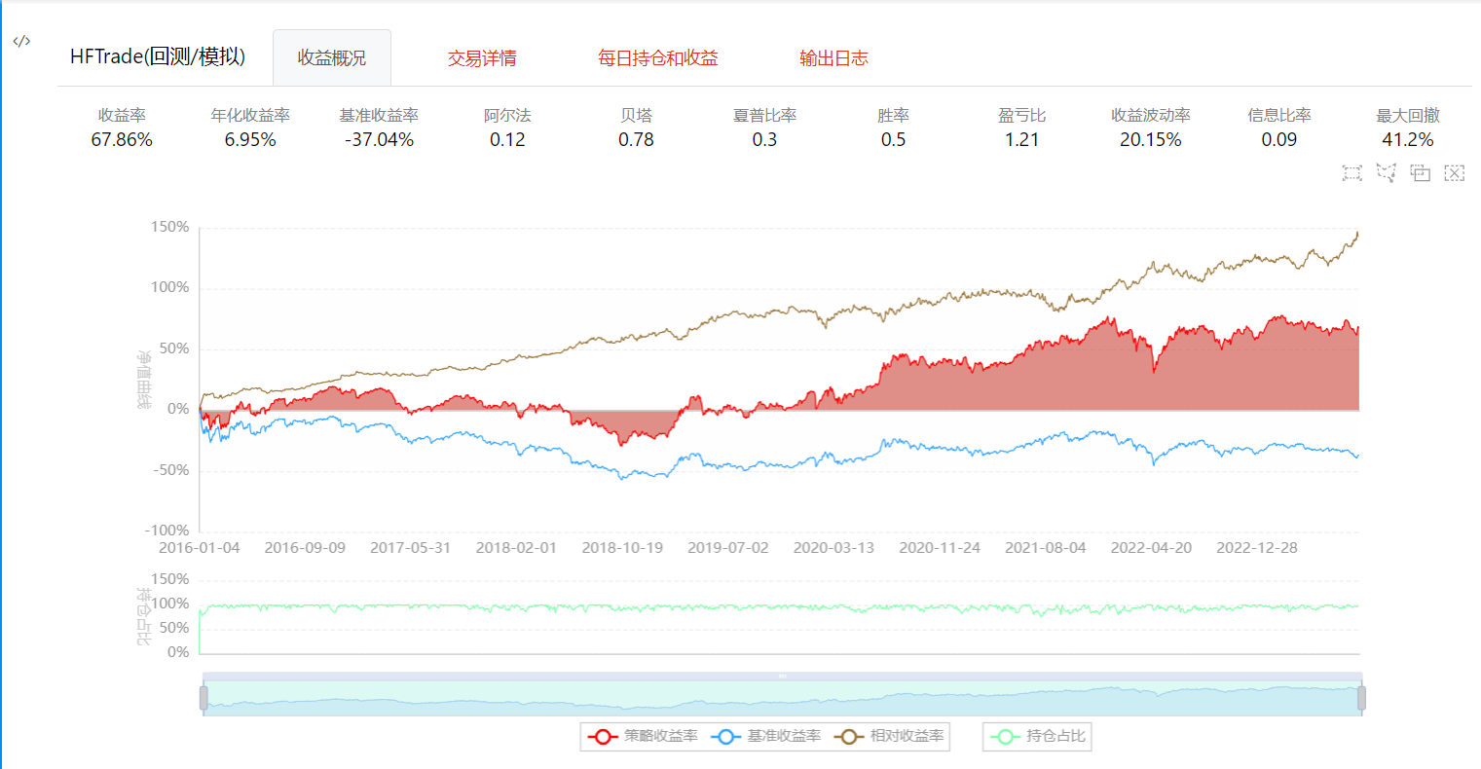Click the 收益波动率 label
The width and height of the screenshot is (1481, 769).
click(x=1150, y=116)
